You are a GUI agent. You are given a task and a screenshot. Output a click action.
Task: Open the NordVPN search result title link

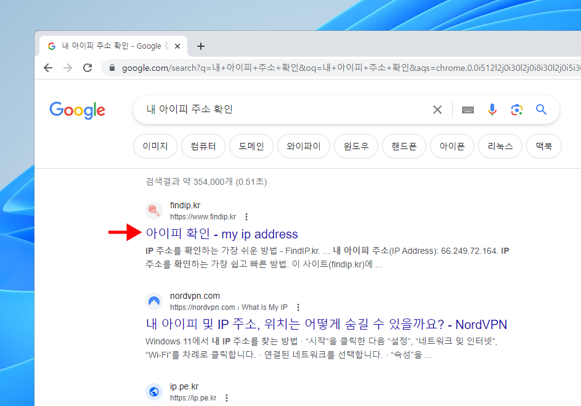click(326, 324)
